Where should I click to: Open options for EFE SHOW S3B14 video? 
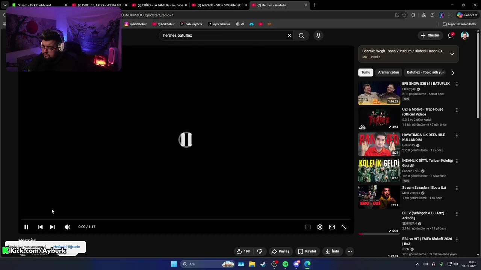click(x=457, y=84)
